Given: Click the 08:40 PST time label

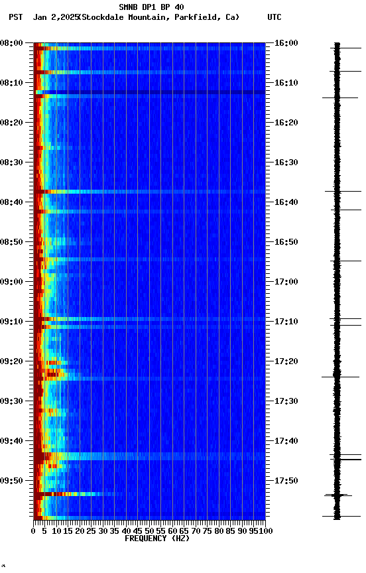Looking at the screenshot, I should [x=11, y=202].
